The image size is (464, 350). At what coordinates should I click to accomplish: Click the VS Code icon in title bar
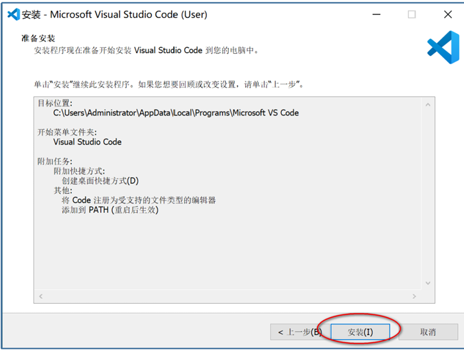13,14
